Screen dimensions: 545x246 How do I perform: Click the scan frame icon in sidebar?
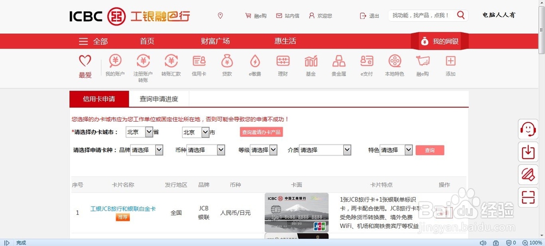click(528, 197)
